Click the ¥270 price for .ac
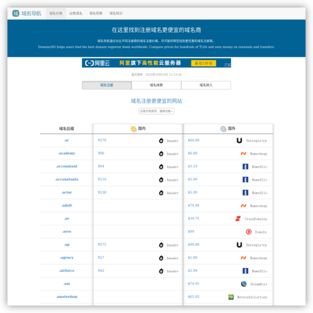 click(102, 140)
